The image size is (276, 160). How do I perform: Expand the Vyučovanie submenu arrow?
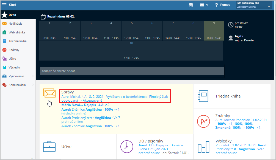coord(33,76)
